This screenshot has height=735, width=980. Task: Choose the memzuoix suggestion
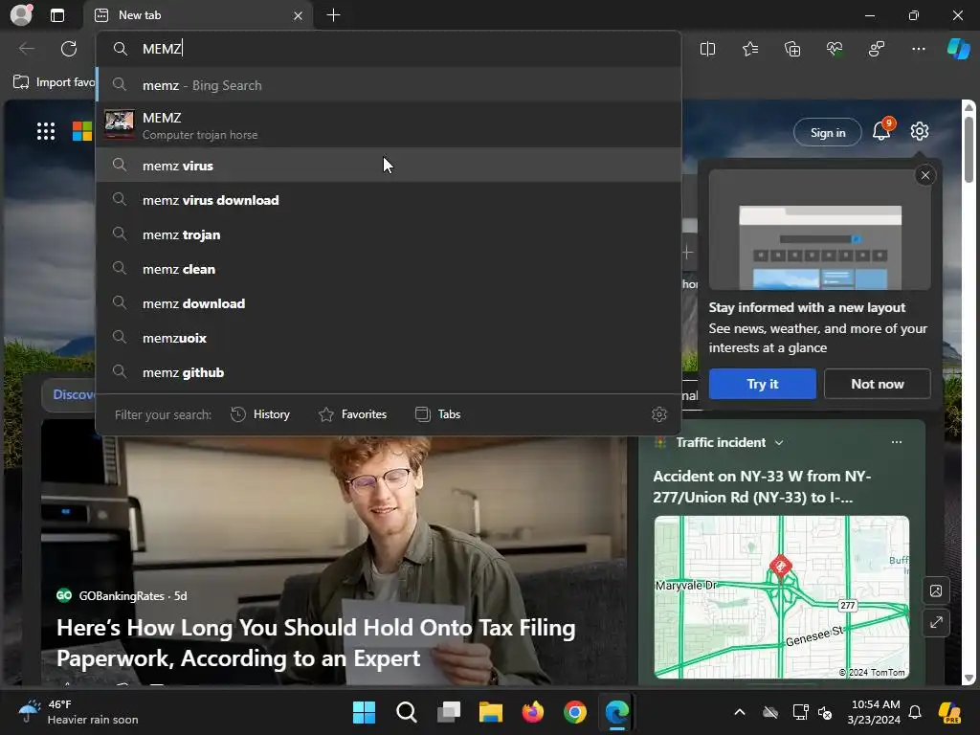click(x=389, y=338)
